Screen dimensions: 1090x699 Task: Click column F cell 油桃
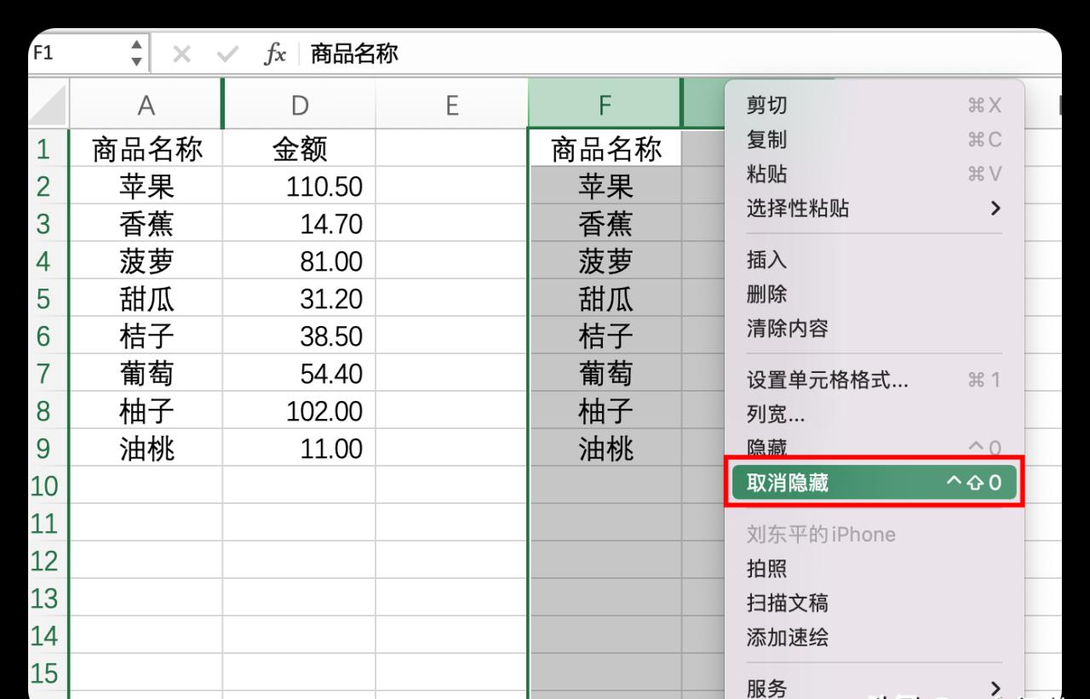[x=605, y=449]
